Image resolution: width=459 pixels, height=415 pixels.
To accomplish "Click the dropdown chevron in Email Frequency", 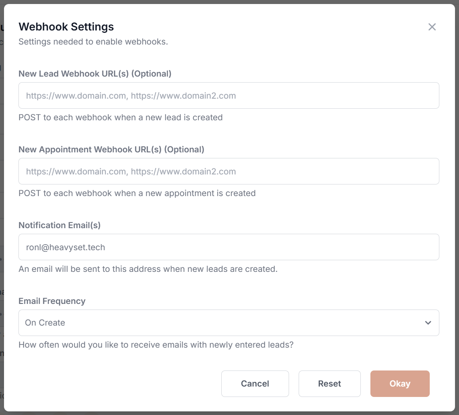I will tap(428, 323).
